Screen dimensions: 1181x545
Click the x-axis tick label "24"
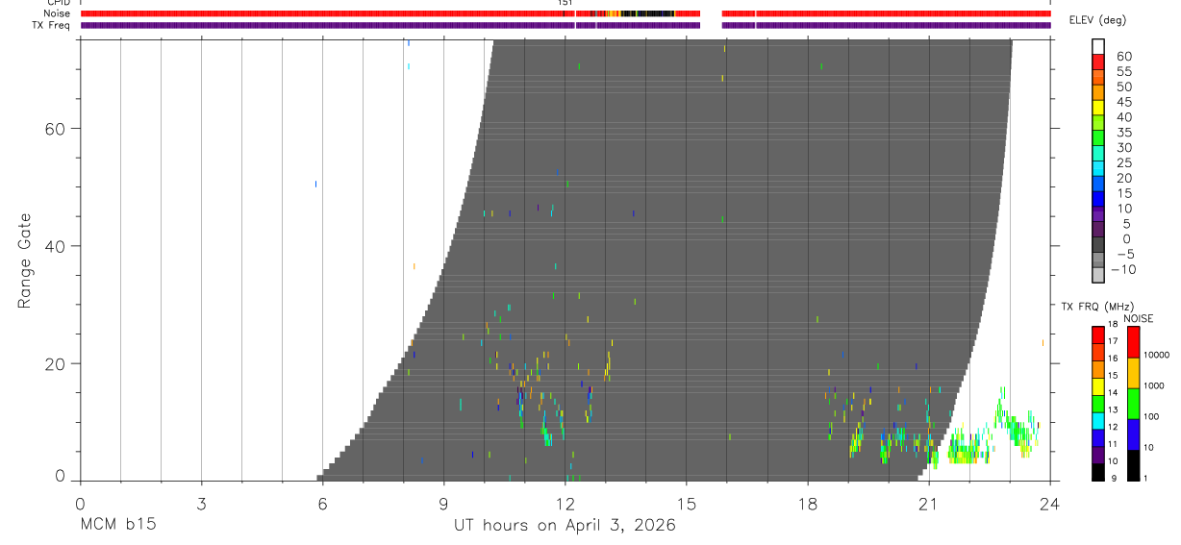(x=1049, y=502)
